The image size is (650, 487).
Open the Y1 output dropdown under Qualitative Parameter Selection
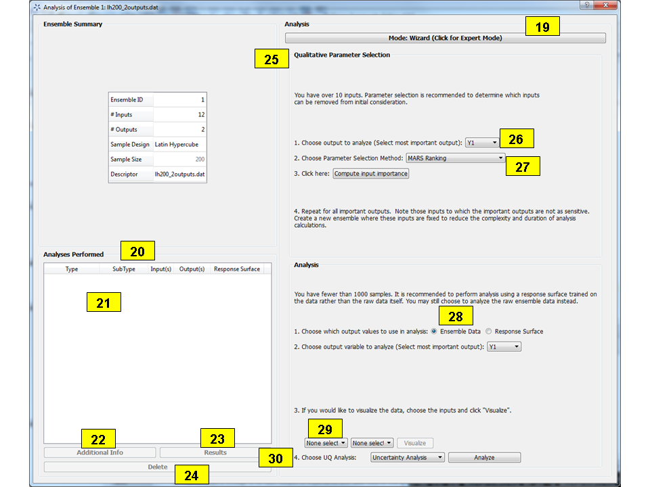481,142
